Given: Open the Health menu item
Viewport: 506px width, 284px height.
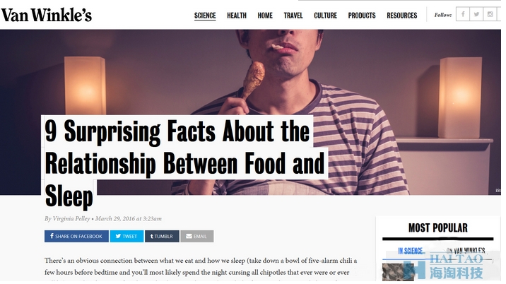Looking at the screenshot, I should [237, 16].
